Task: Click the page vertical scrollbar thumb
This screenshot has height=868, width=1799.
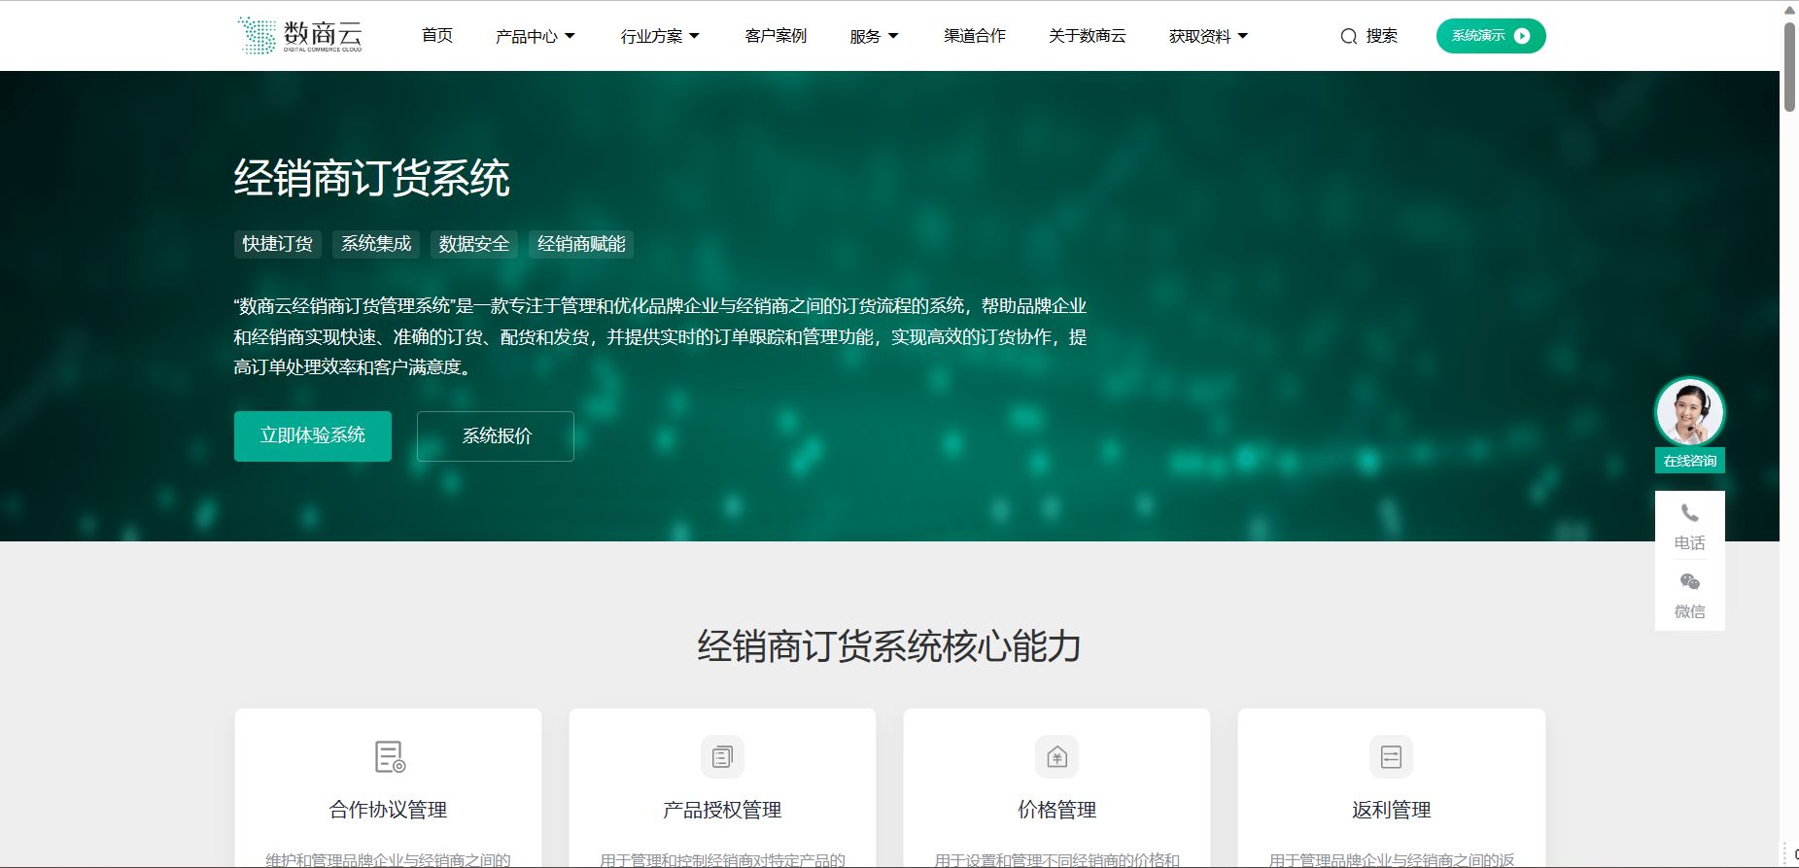Action: coord(1789,66)
